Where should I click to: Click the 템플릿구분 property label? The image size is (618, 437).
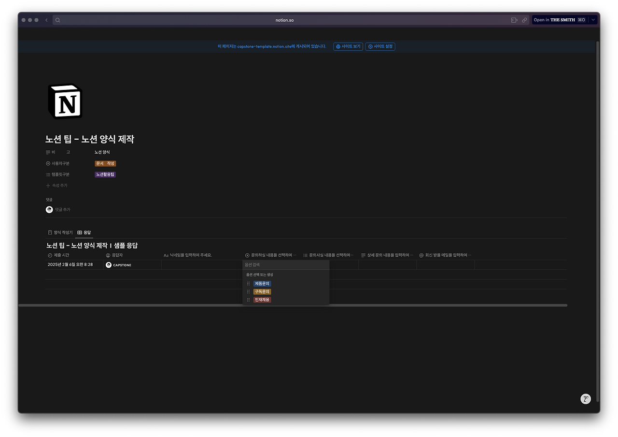click(60, 175)
